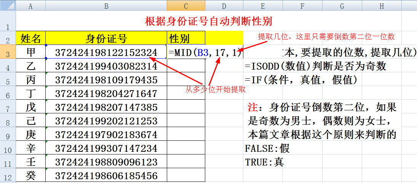The height and width of the screenshot is (183, 417).
Task: Select column F header
Action: point(302,6)
